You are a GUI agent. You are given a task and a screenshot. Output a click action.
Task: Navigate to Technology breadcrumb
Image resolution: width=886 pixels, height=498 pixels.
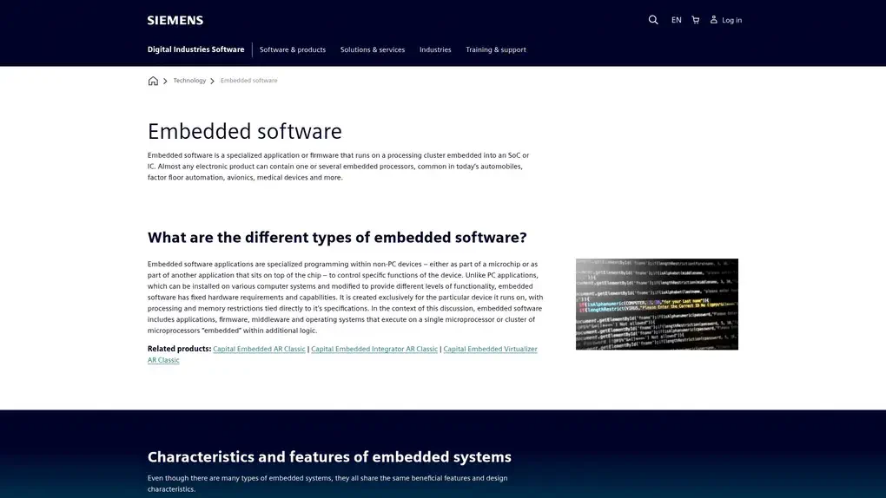pos(189,81)
